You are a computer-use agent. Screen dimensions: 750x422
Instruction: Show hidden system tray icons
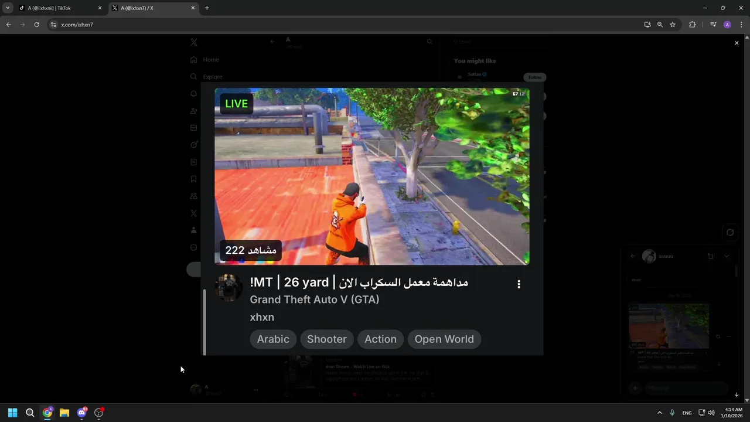point(659,413)
